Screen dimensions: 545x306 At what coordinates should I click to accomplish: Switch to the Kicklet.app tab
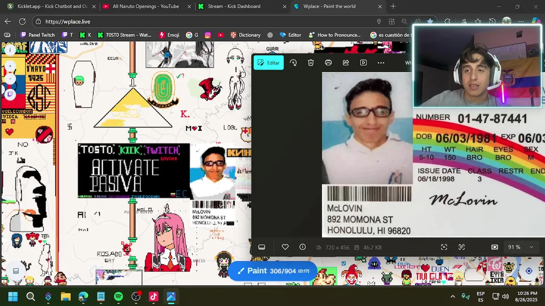tap(50, 6)
